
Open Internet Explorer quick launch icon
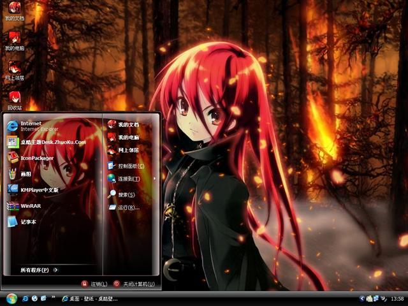[25, 298]
